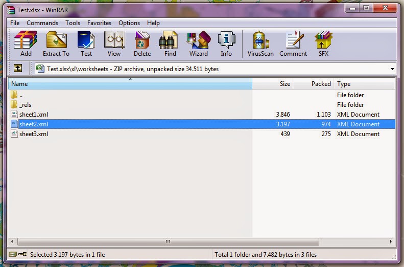Maximize the WinRAR window

(x=366, y=8)
